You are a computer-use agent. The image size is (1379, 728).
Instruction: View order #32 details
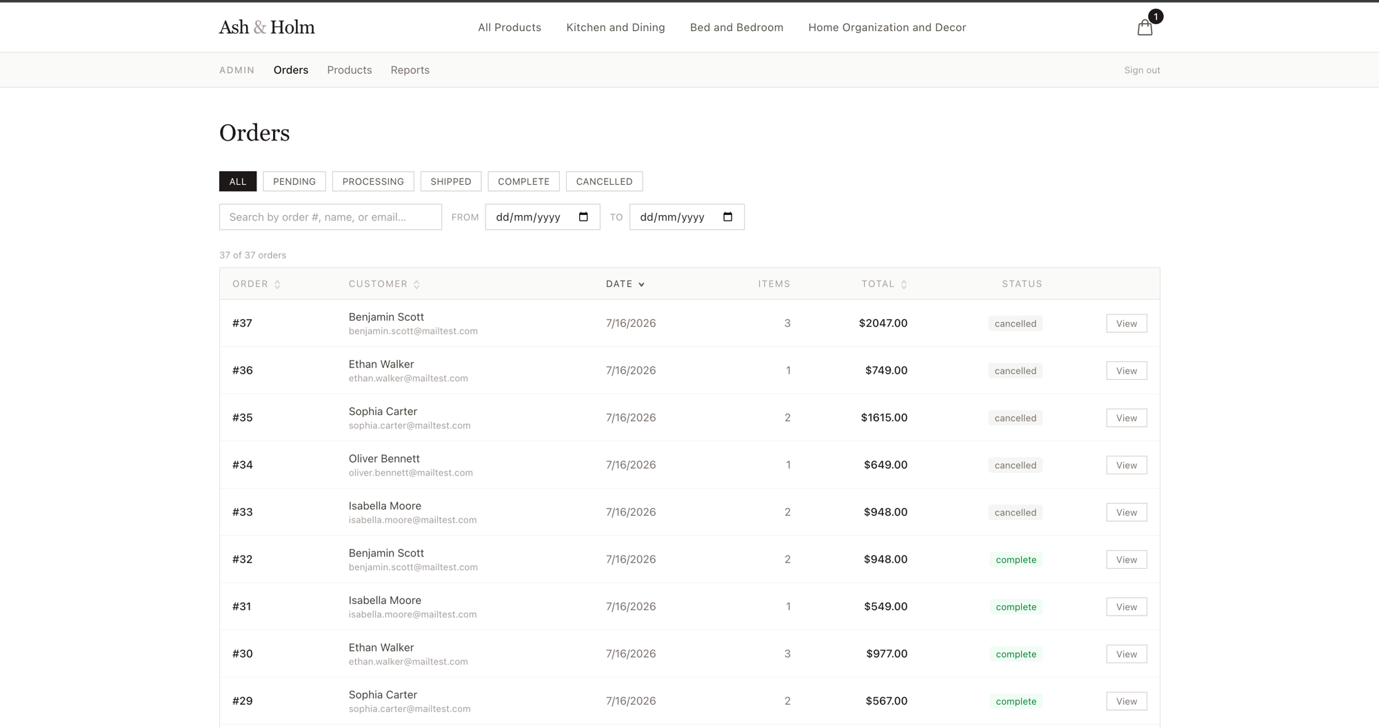[x=1127, y=559]
